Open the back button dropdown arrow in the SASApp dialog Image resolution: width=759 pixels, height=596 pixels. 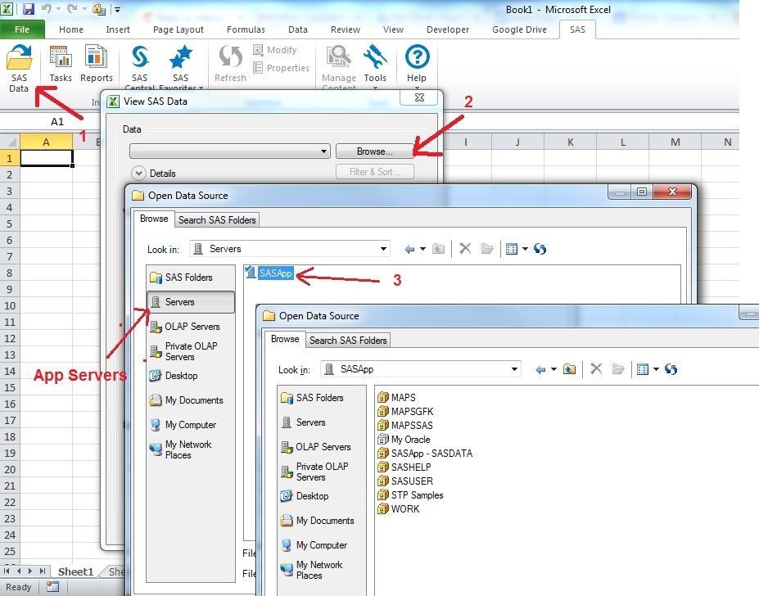coord(553,369)
